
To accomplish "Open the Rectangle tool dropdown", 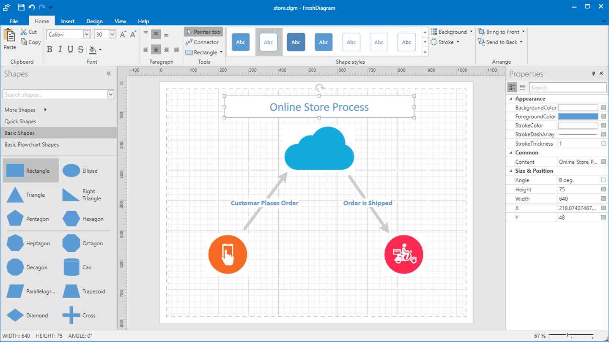I will [x=221, y=52].
